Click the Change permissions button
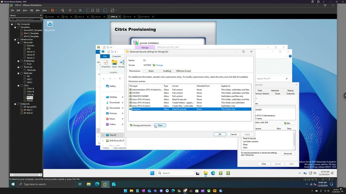 coord(140,125)
